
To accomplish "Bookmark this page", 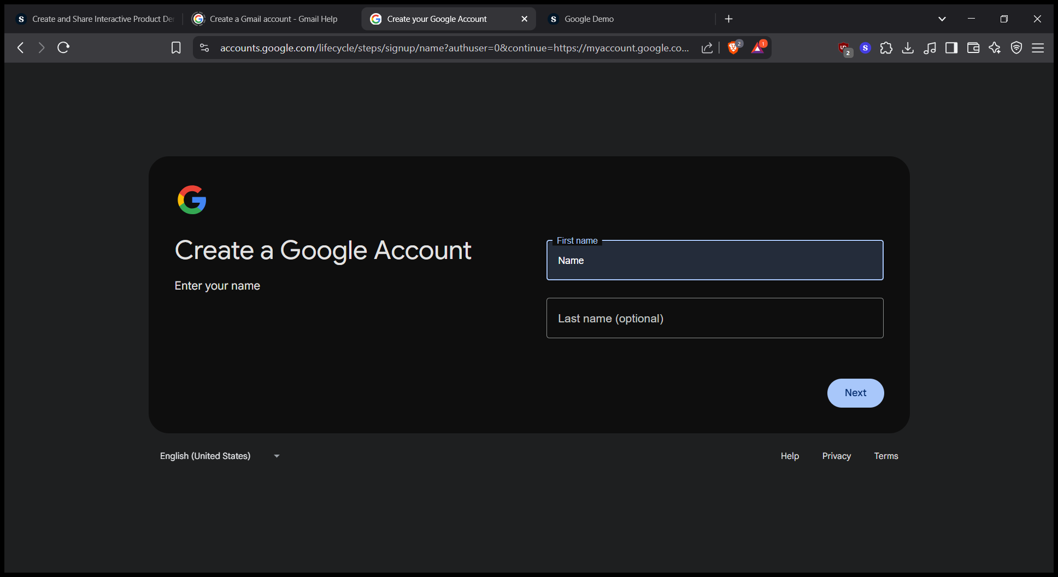I will click(x=176, y=48).
